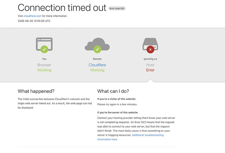Click the What can I do? heading
225x153 pixels.
tap(113, 91)
